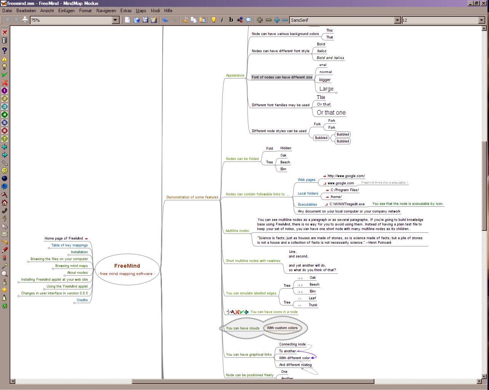Open the Maps menu
The height and width of the screenshot is (390, 489).
[x=141, y=11]
